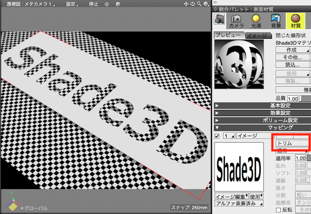Expand the 基本設定 section
This screenshot has width=311, height=214.
[x=263, y=105]
